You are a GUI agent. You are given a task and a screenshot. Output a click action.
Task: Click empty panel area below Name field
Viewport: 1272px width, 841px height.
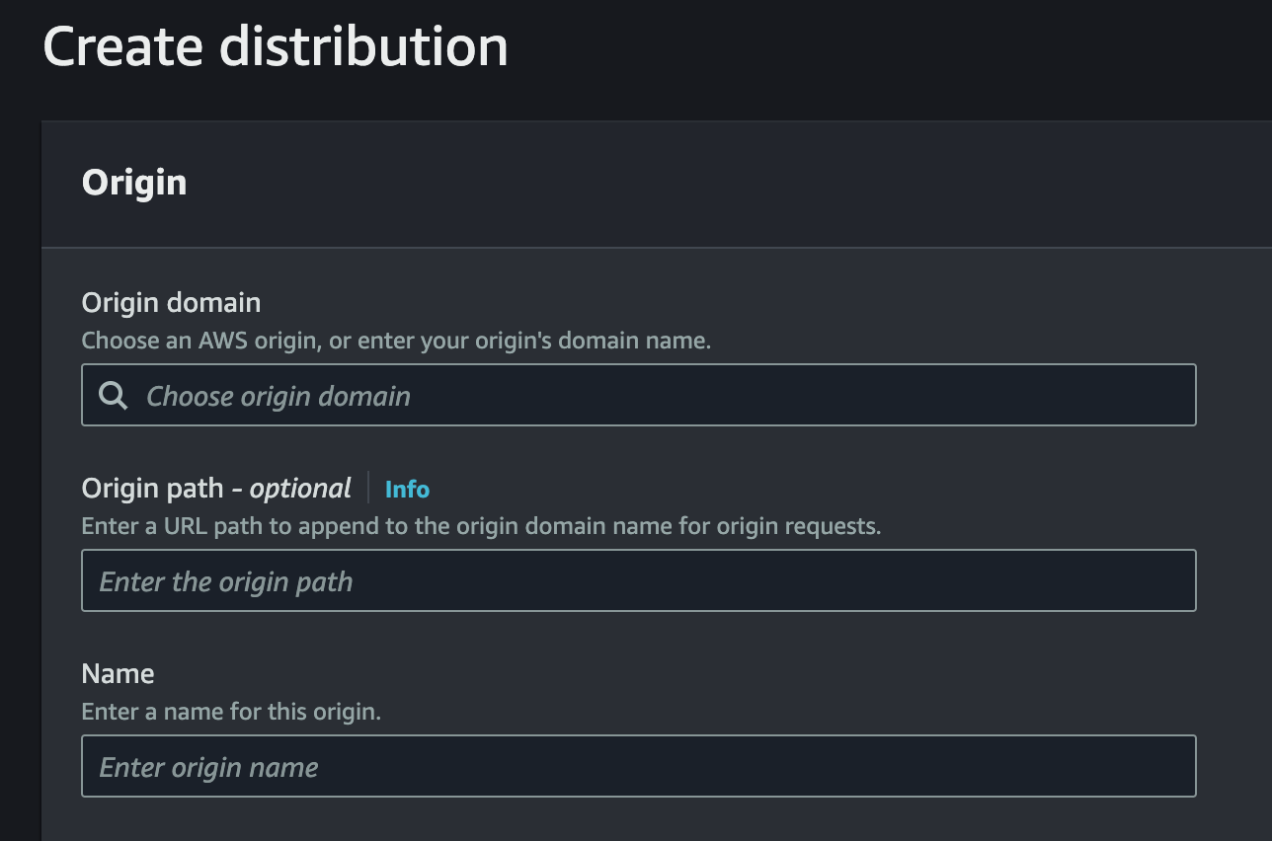pos(638,819)
